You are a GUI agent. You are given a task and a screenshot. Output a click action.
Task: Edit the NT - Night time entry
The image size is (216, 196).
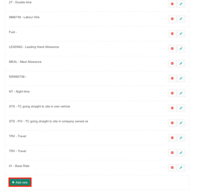click(x=181, y=93)
